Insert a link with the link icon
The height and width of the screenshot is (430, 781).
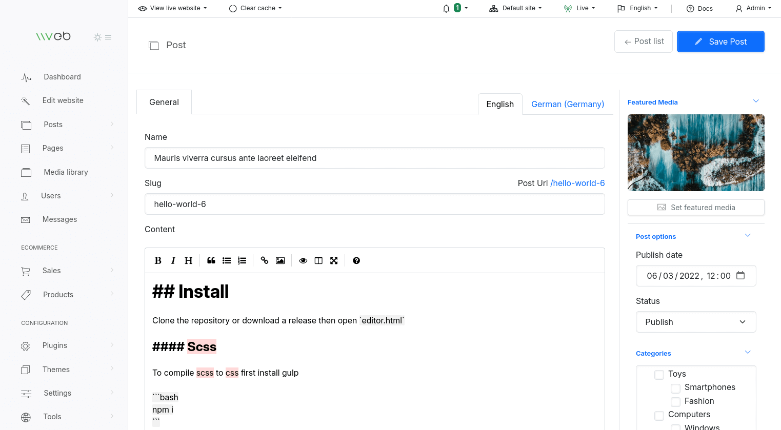pyautogui.click(x=265, y=261)
